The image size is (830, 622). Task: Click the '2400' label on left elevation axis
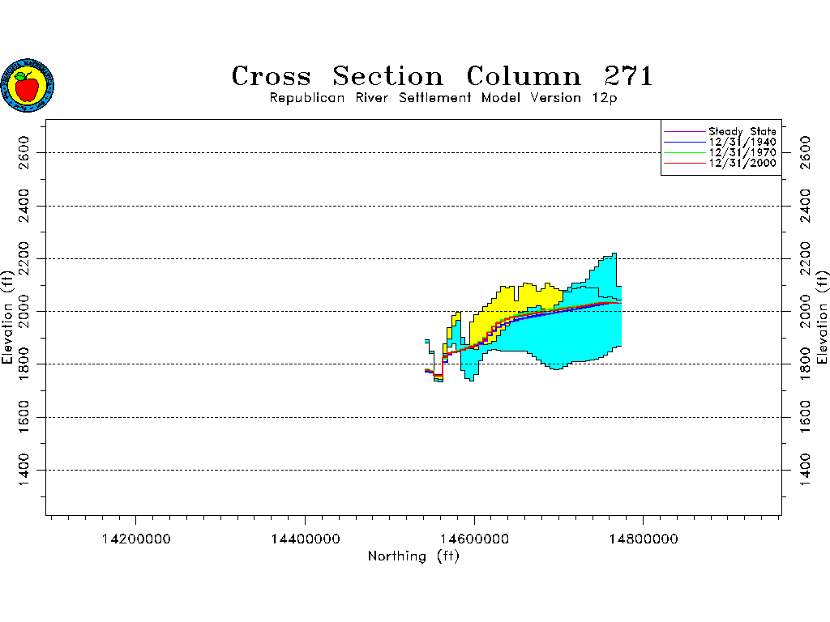[x=24, y=206]
